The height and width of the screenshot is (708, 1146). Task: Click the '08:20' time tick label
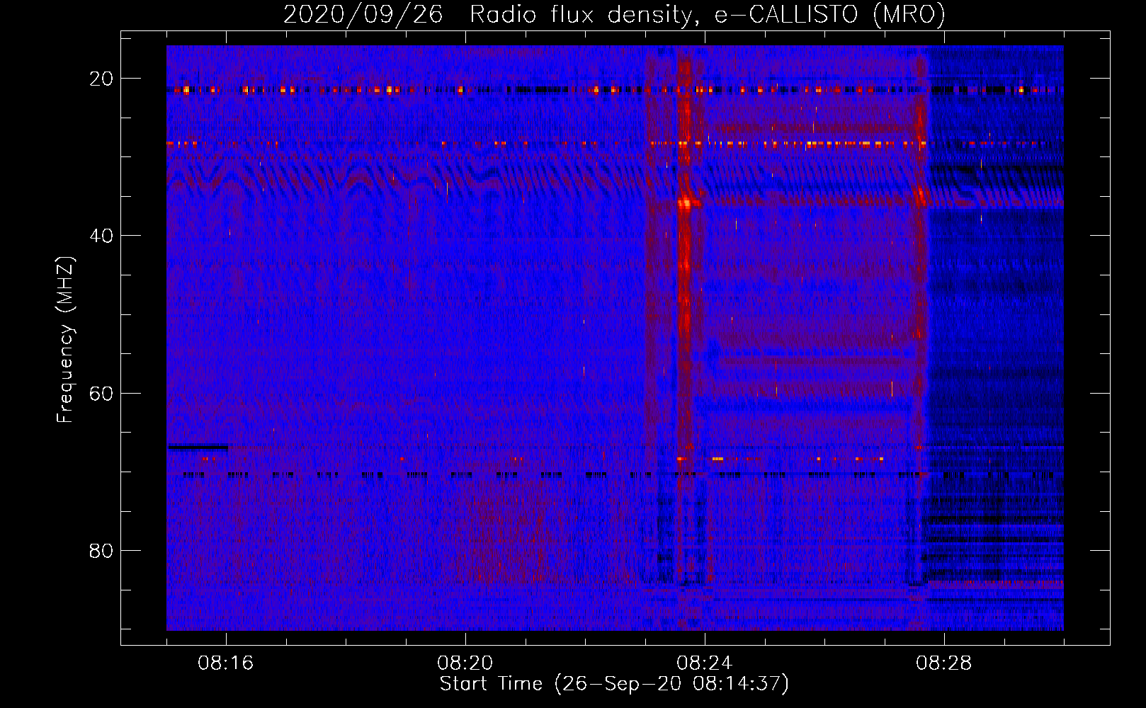(465, 663)
